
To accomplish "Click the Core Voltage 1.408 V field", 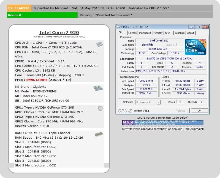I will 175,53.
